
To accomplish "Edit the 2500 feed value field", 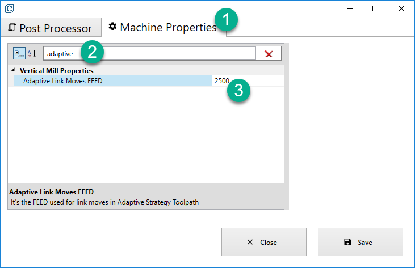I will pyautogui.click(x=248, y=81).
